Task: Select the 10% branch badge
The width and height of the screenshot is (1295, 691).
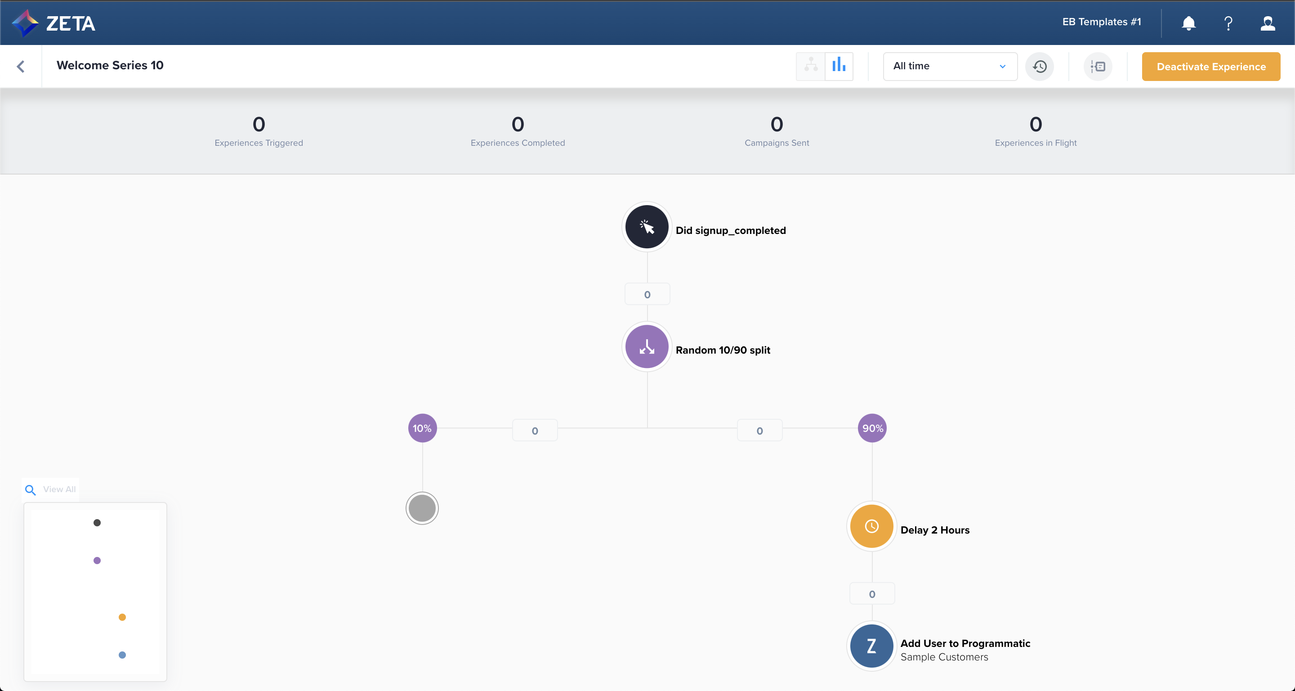Action: 422,428
